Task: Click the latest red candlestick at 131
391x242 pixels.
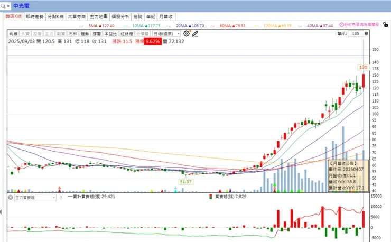Action: tap(364, 81)
